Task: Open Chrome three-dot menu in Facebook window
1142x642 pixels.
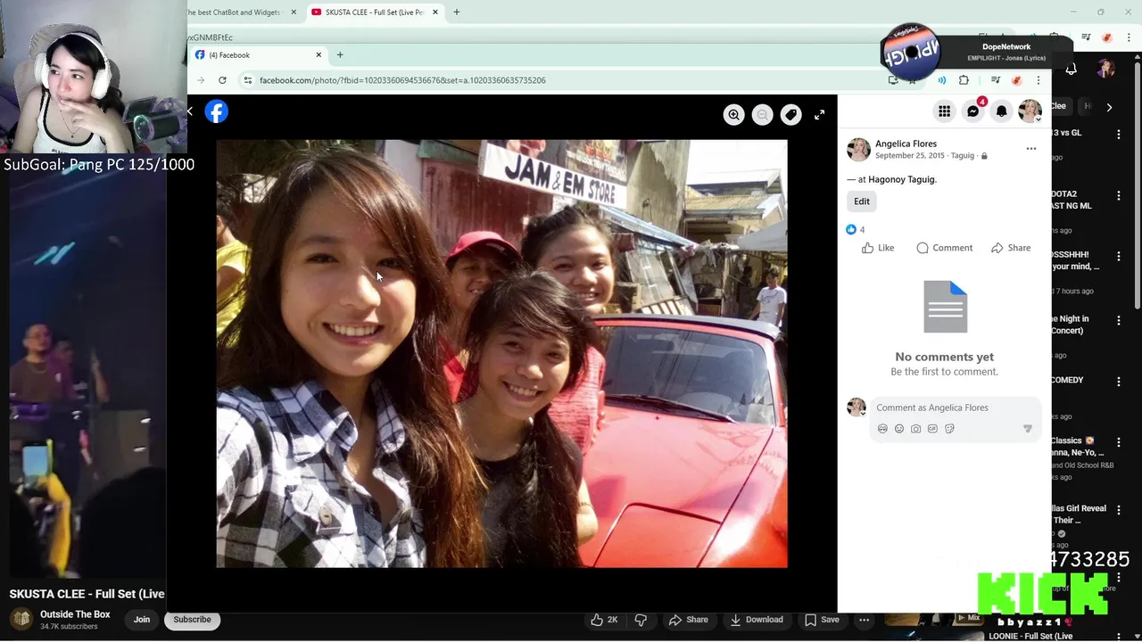Action: (x=1038, y=80)
